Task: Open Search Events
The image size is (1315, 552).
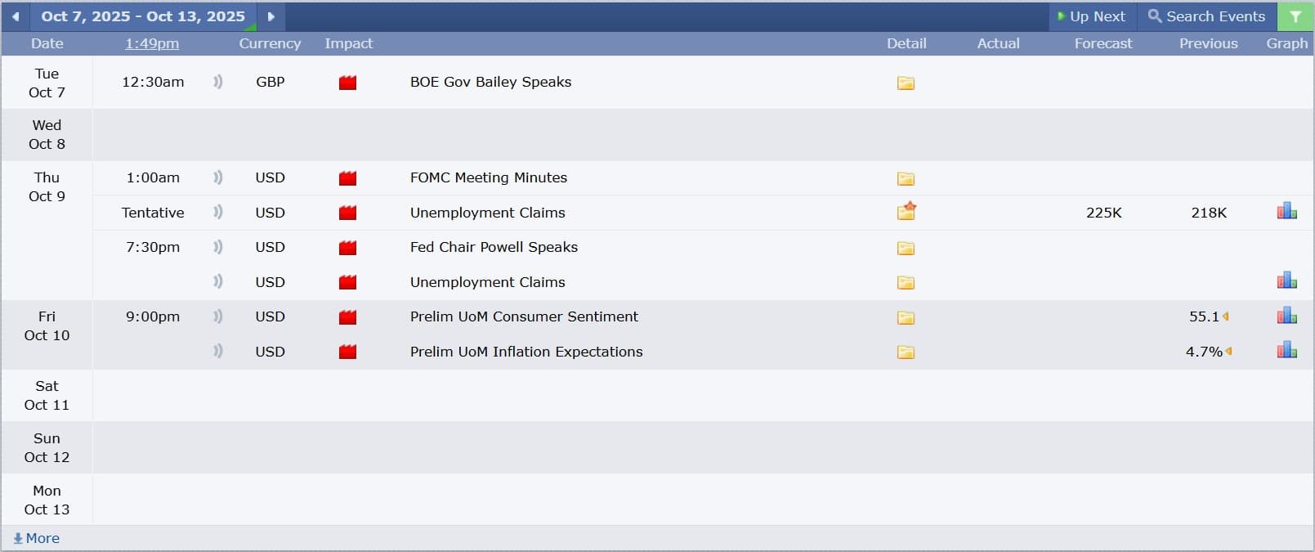Action: coord(1206,16)
